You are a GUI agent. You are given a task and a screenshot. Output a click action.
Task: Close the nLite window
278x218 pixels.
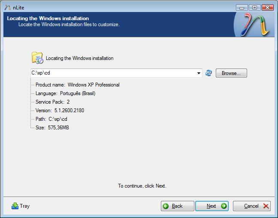click(x=268, y=8)
